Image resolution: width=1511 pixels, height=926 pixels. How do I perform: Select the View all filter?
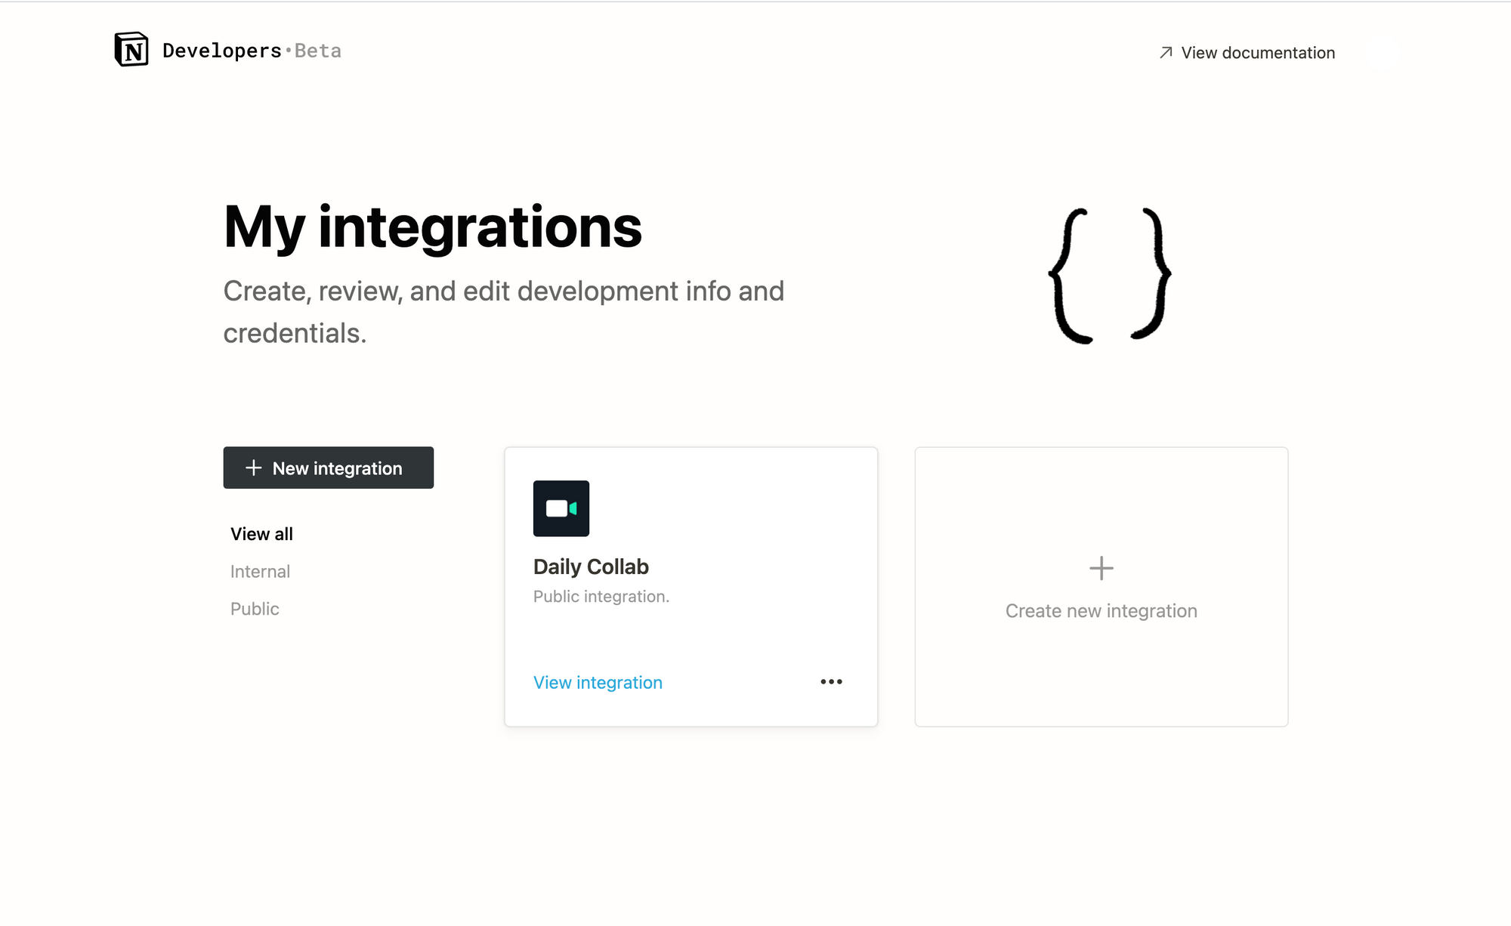tap(261, 534)
